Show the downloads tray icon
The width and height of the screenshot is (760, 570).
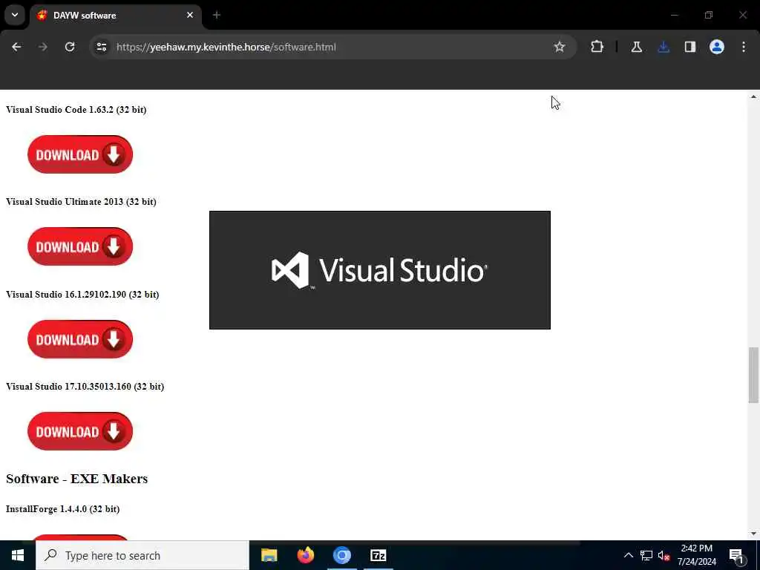(664, 47)
